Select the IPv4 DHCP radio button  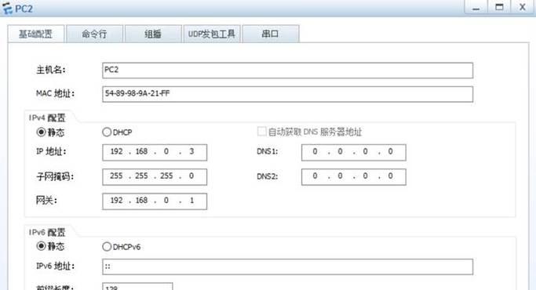tap(107, 132)
